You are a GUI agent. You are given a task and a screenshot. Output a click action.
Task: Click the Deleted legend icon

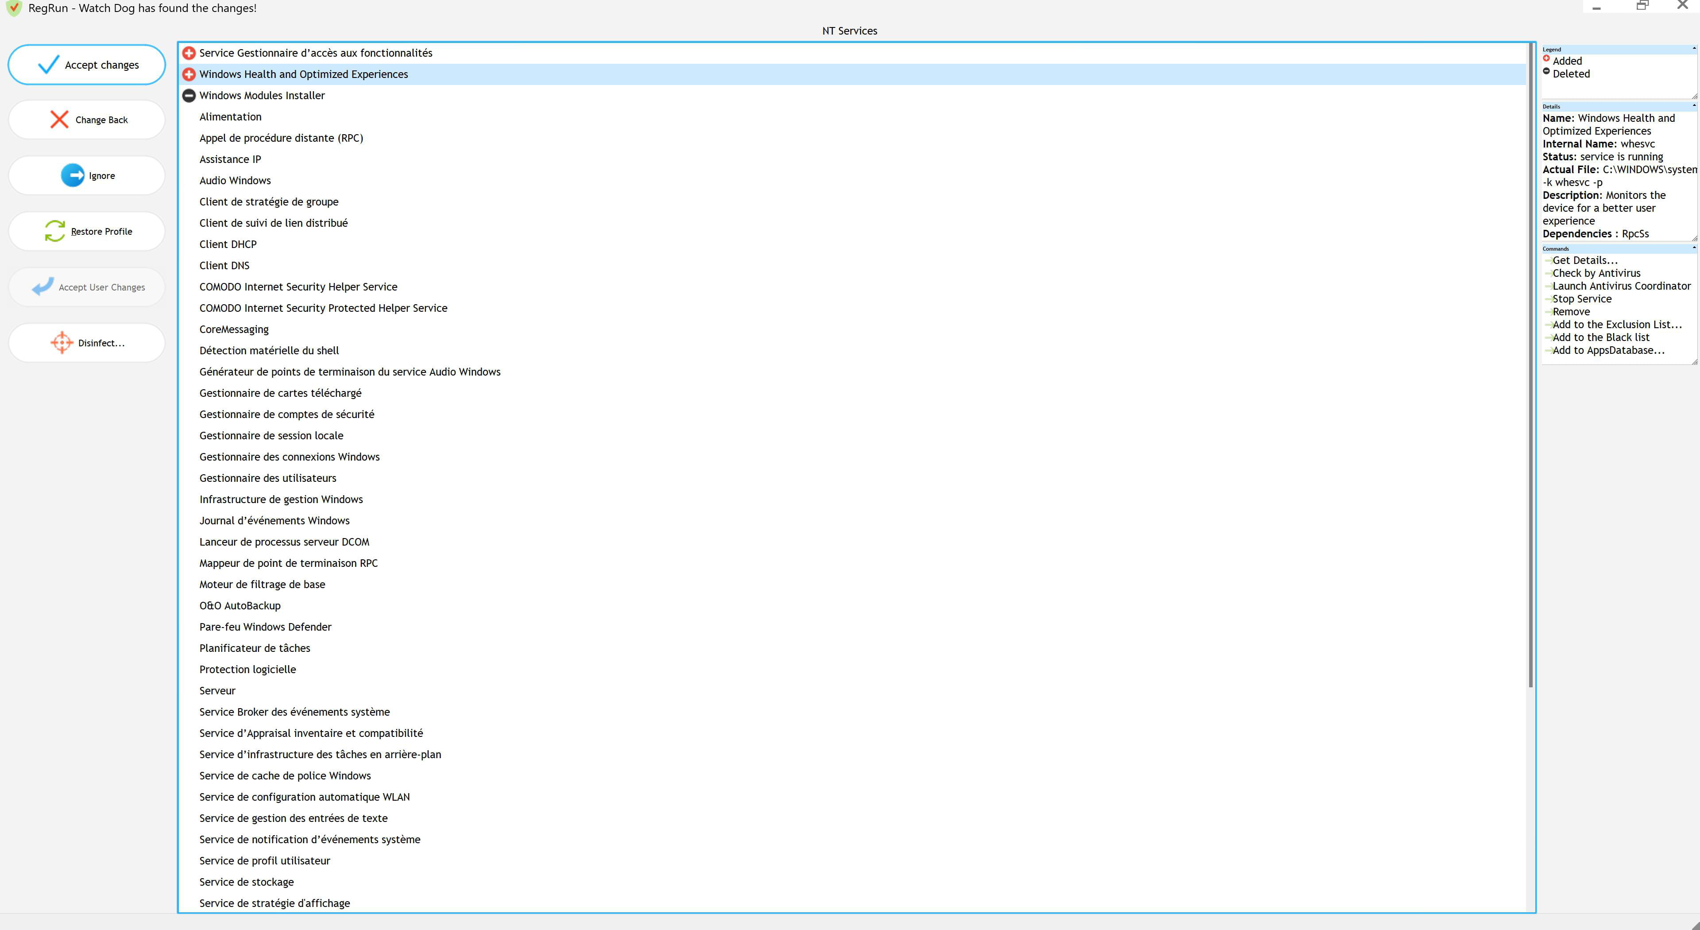tap(1546, 71)
